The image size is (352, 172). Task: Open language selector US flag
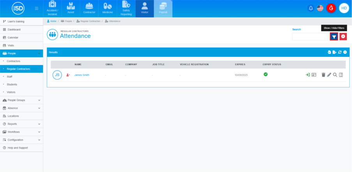point(320,8)
